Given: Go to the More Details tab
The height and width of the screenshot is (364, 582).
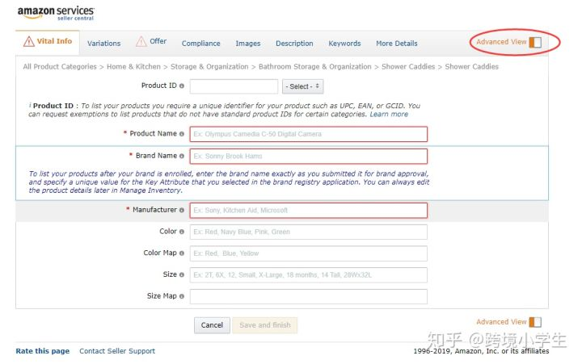Looking at the screenshot, I should coord(396,44).
